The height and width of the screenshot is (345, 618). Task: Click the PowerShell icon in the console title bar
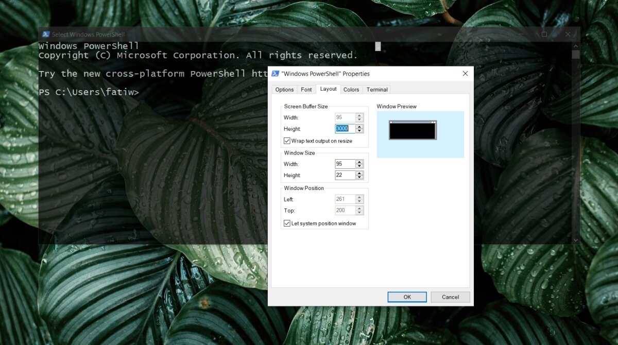(46, 34)
